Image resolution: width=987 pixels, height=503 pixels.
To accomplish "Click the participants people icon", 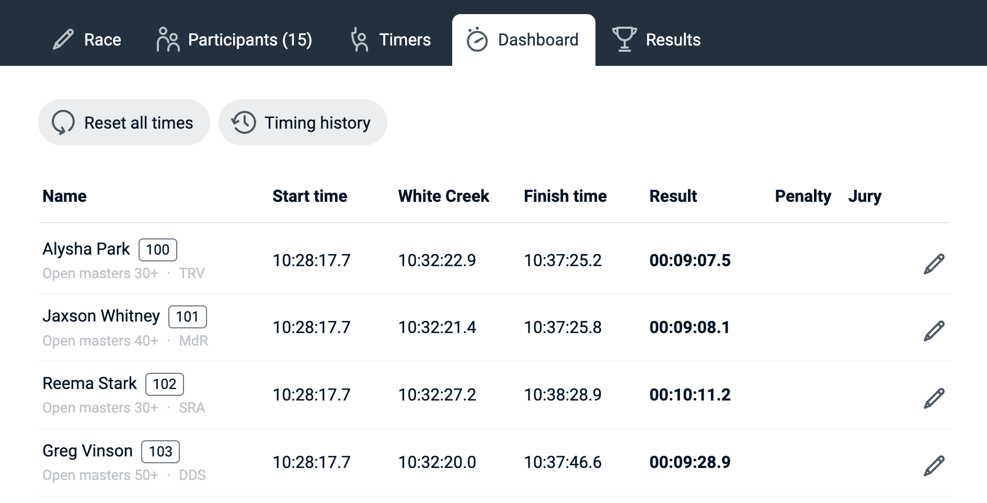I will coord(168,40).
